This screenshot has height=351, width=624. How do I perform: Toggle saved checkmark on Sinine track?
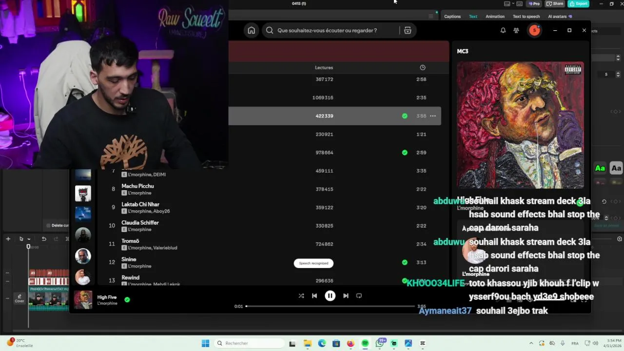405,262
